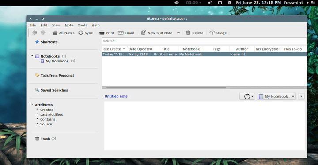Viewport: 318px width, 165px height.
Task: Select the Notebooks stack item
Action: (50, 56)
